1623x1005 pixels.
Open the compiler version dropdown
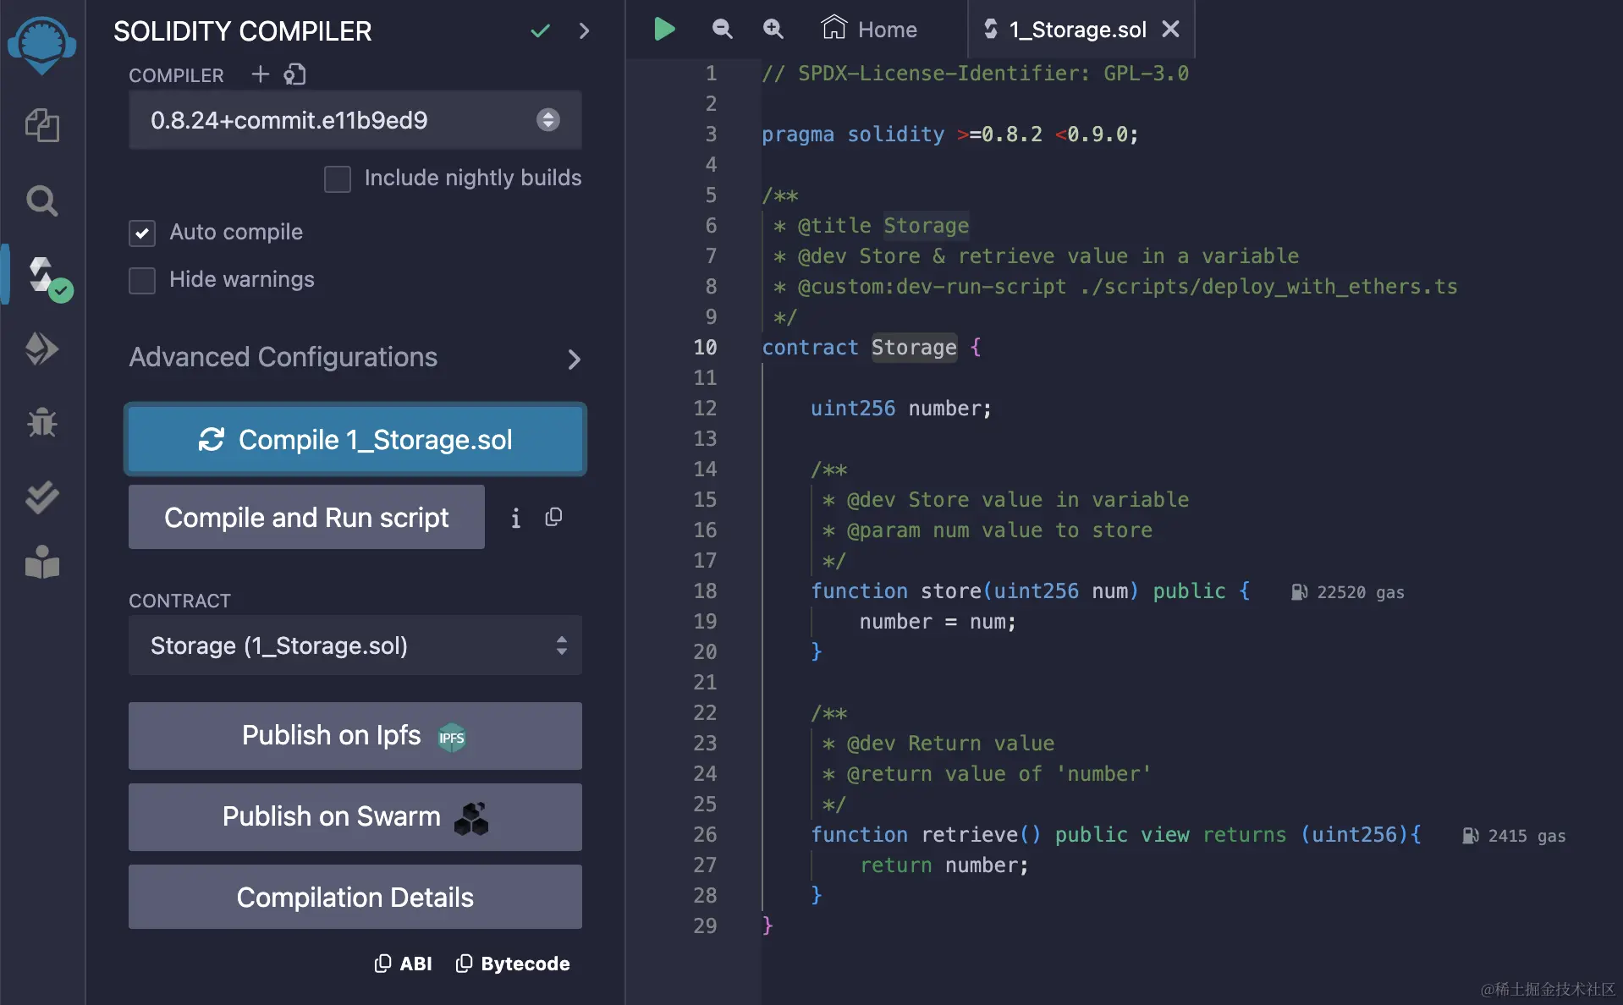coord(355,120)
